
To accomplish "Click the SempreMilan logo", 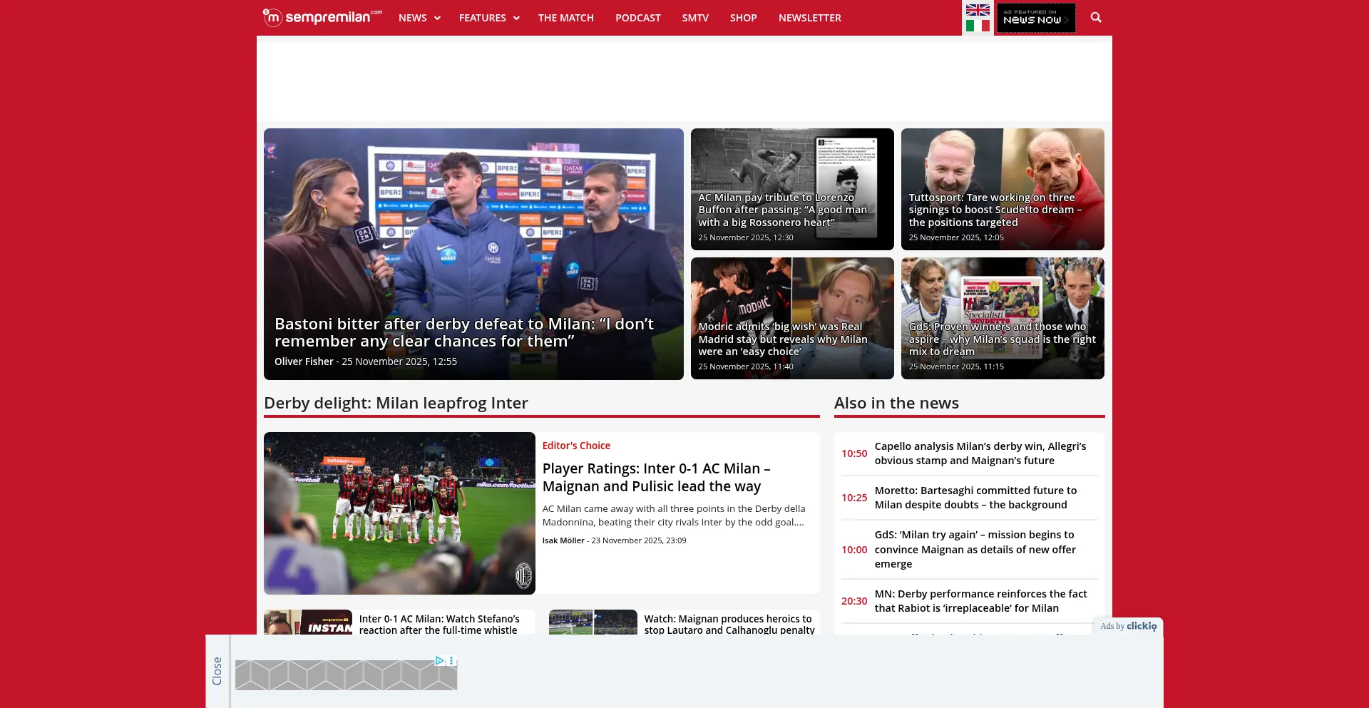I will [322, 17].
